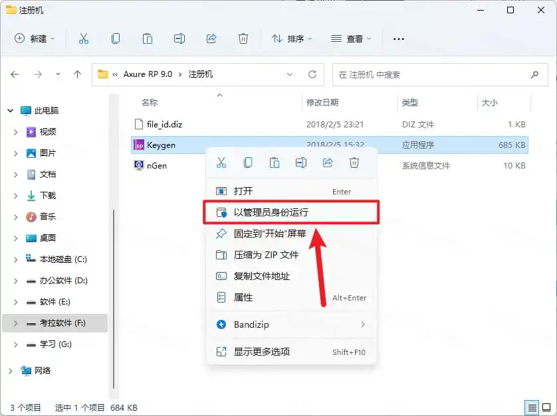
Task: Collapse the 此电脑 tree node
Action: click(x=10, y=111)
